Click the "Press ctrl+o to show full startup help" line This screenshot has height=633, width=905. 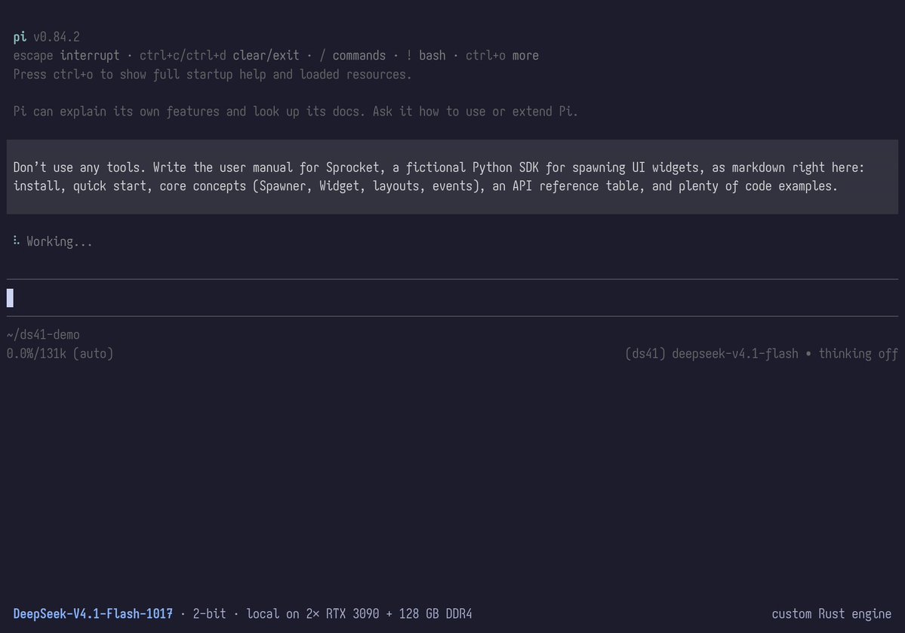click(x=212, y=75)
